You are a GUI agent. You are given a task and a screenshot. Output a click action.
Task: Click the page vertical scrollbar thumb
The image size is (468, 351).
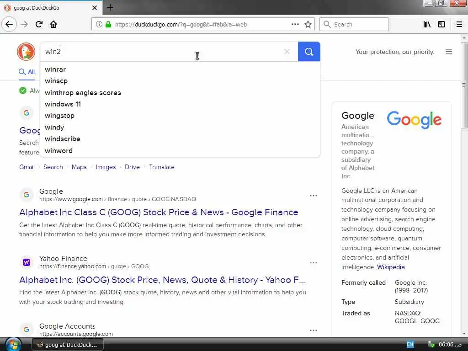pos(464,85)
